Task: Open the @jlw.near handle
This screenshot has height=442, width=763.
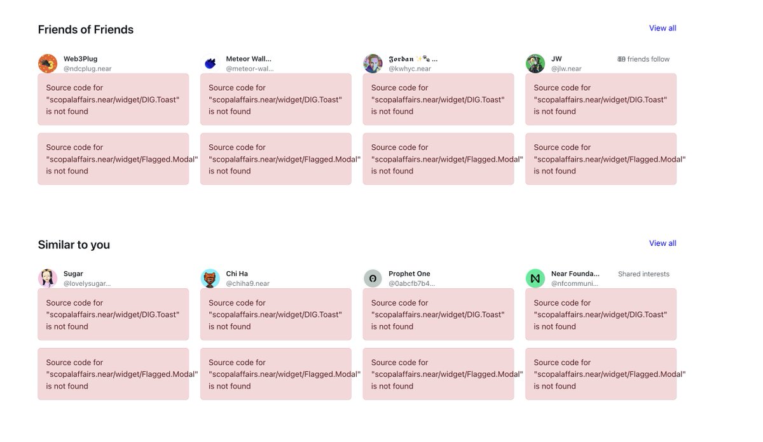Action: click(x=567, y=69)
